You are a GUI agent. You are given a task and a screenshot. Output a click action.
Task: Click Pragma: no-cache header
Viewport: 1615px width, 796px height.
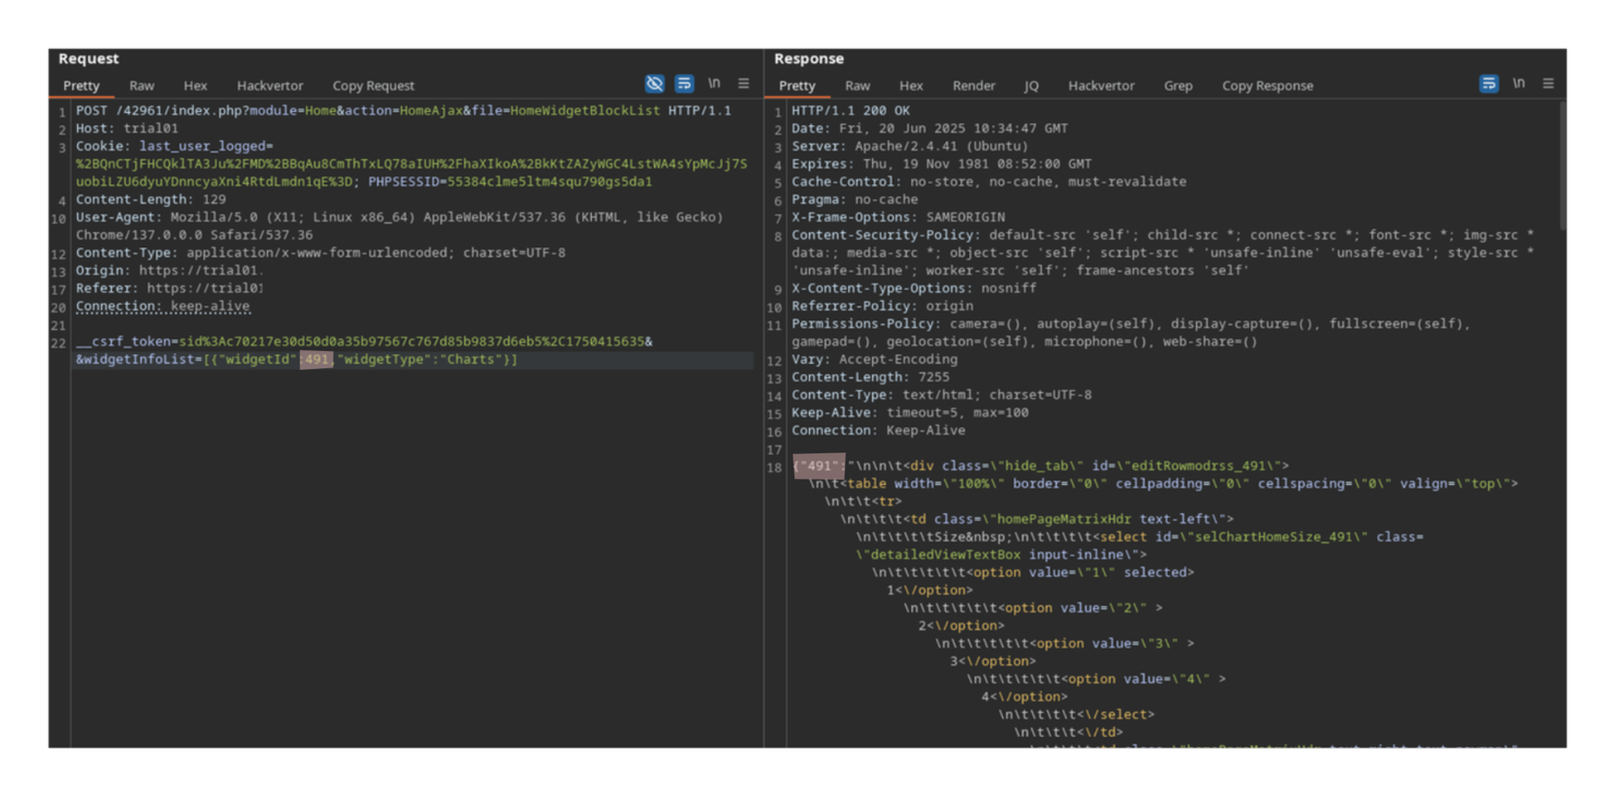point(854,199)
